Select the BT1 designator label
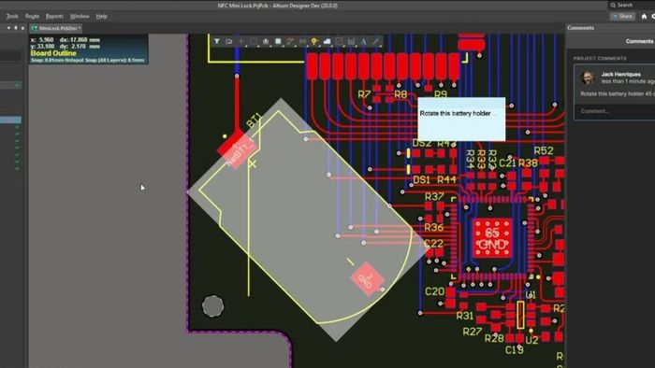This screenshot has height=368, width=655. (254, 120)
